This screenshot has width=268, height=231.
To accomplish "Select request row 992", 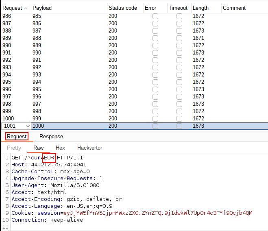I will click(x=135, y=60).
